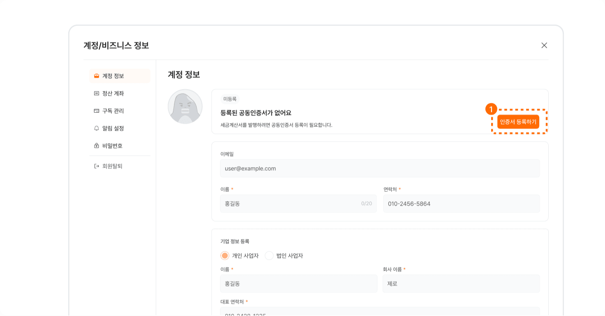The width and height of the screenshot is (605, 316).
Task: Click the 미등록 status badge
Action: pos(230,99)
